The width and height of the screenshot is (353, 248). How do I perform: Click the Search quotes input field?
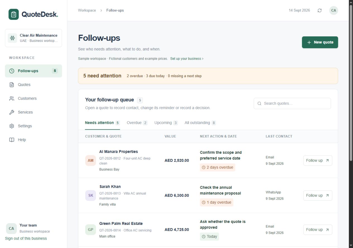[292, 103]
